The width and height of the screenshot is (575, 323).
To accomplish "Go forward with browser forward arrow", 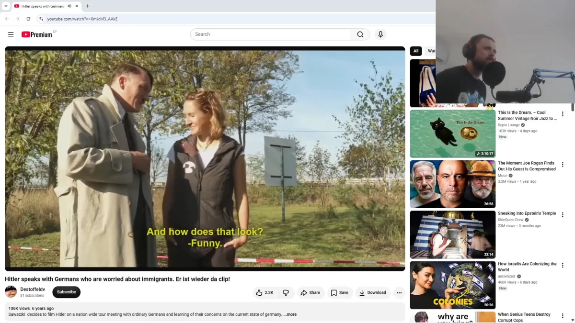I will (x=18, y=19).
